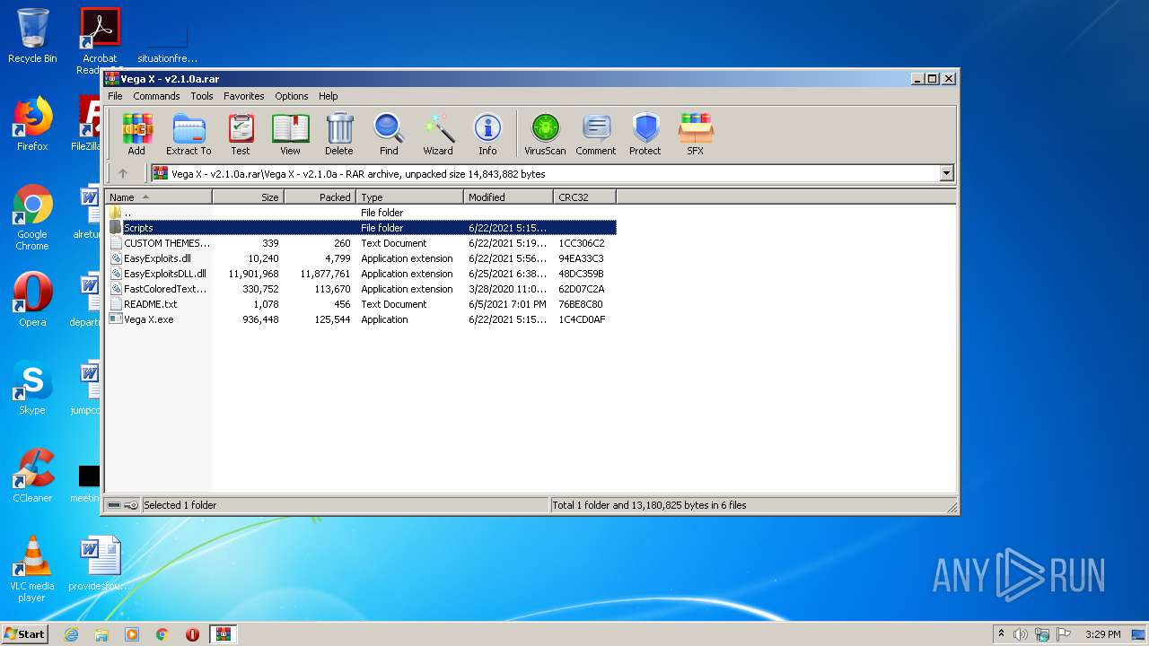Sort by Size column header
The height and width of the screenshot is (646, 1149).
tap(249, 196)
